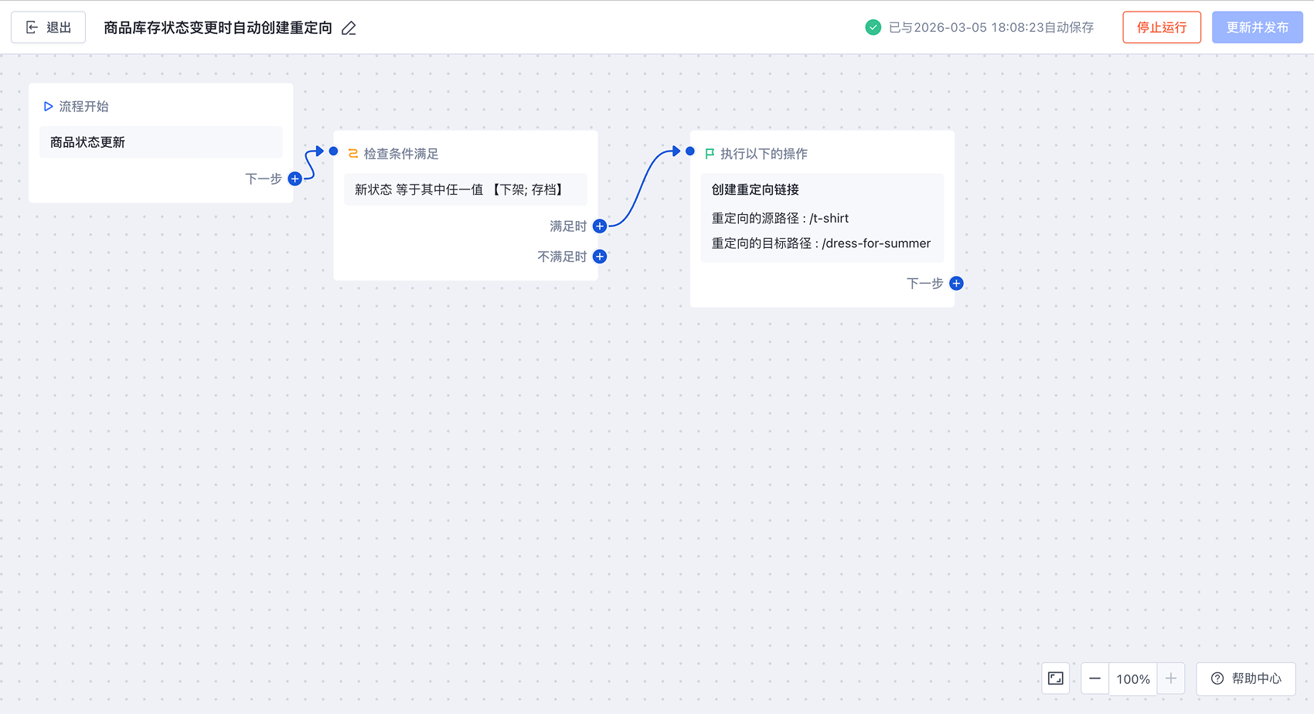The image size is (1314, 714).
Task: Click the 检查条件满足 node header
Action: pos(400,154)
